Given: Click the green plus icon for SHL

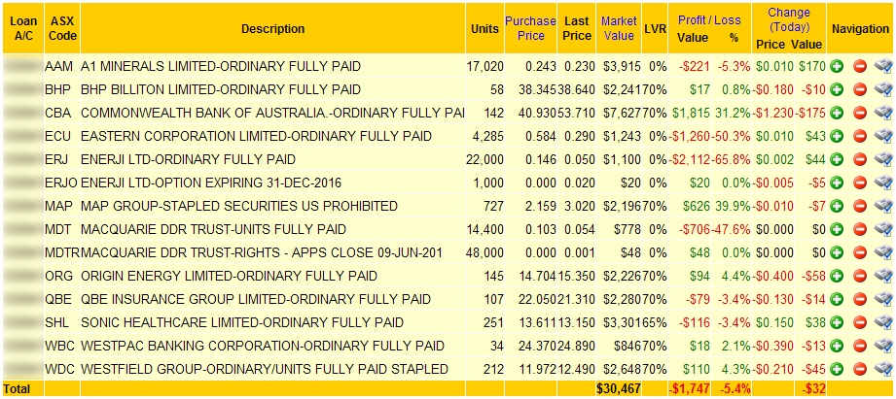Looking at the screenshot, I should point(837,322).
